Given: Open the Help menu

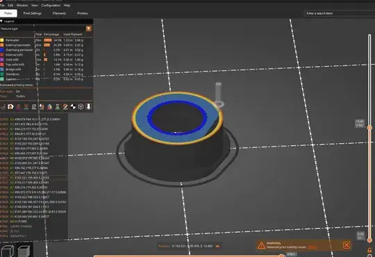Looking at the screenshot, I should pyautogui.click(x=67, y=6).
